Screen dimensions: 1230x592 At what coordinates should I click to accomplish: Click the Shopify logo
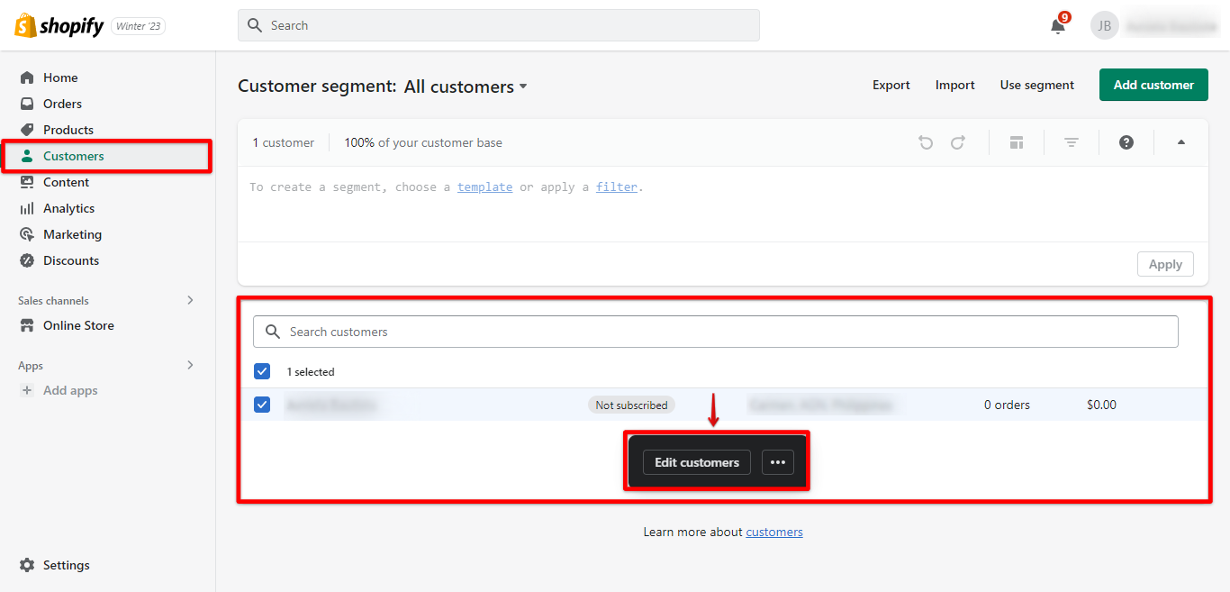click(59, 26)
